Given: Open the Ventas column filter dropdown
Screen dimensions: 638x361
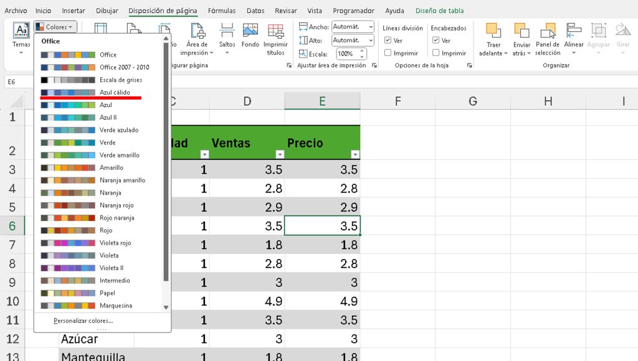Looking at the screenshot, I should coord(280,154).
